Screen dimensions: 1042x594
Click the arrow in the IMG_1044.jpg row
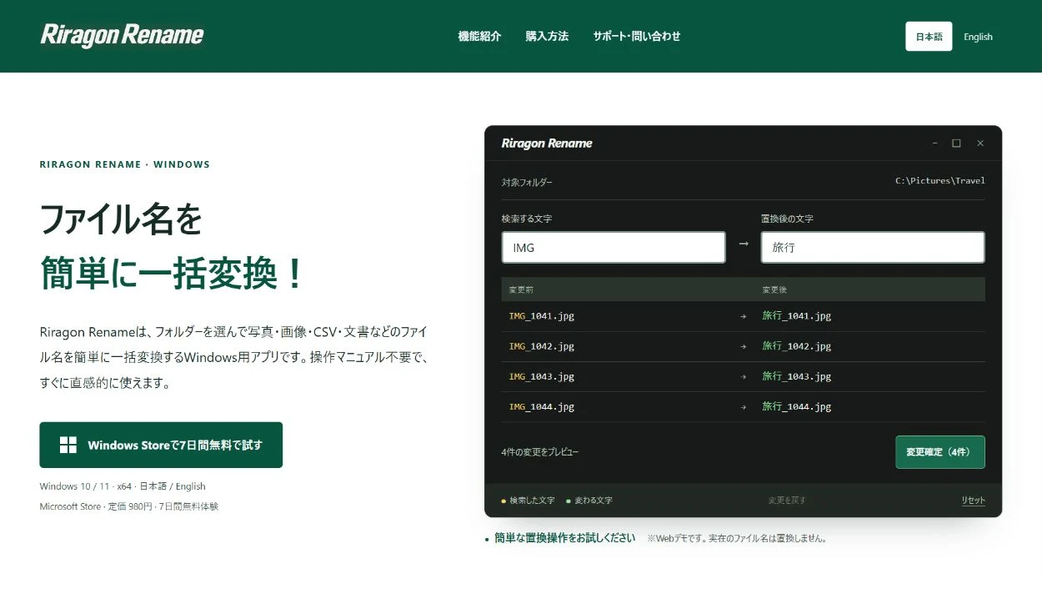click(x=744, y=406)
